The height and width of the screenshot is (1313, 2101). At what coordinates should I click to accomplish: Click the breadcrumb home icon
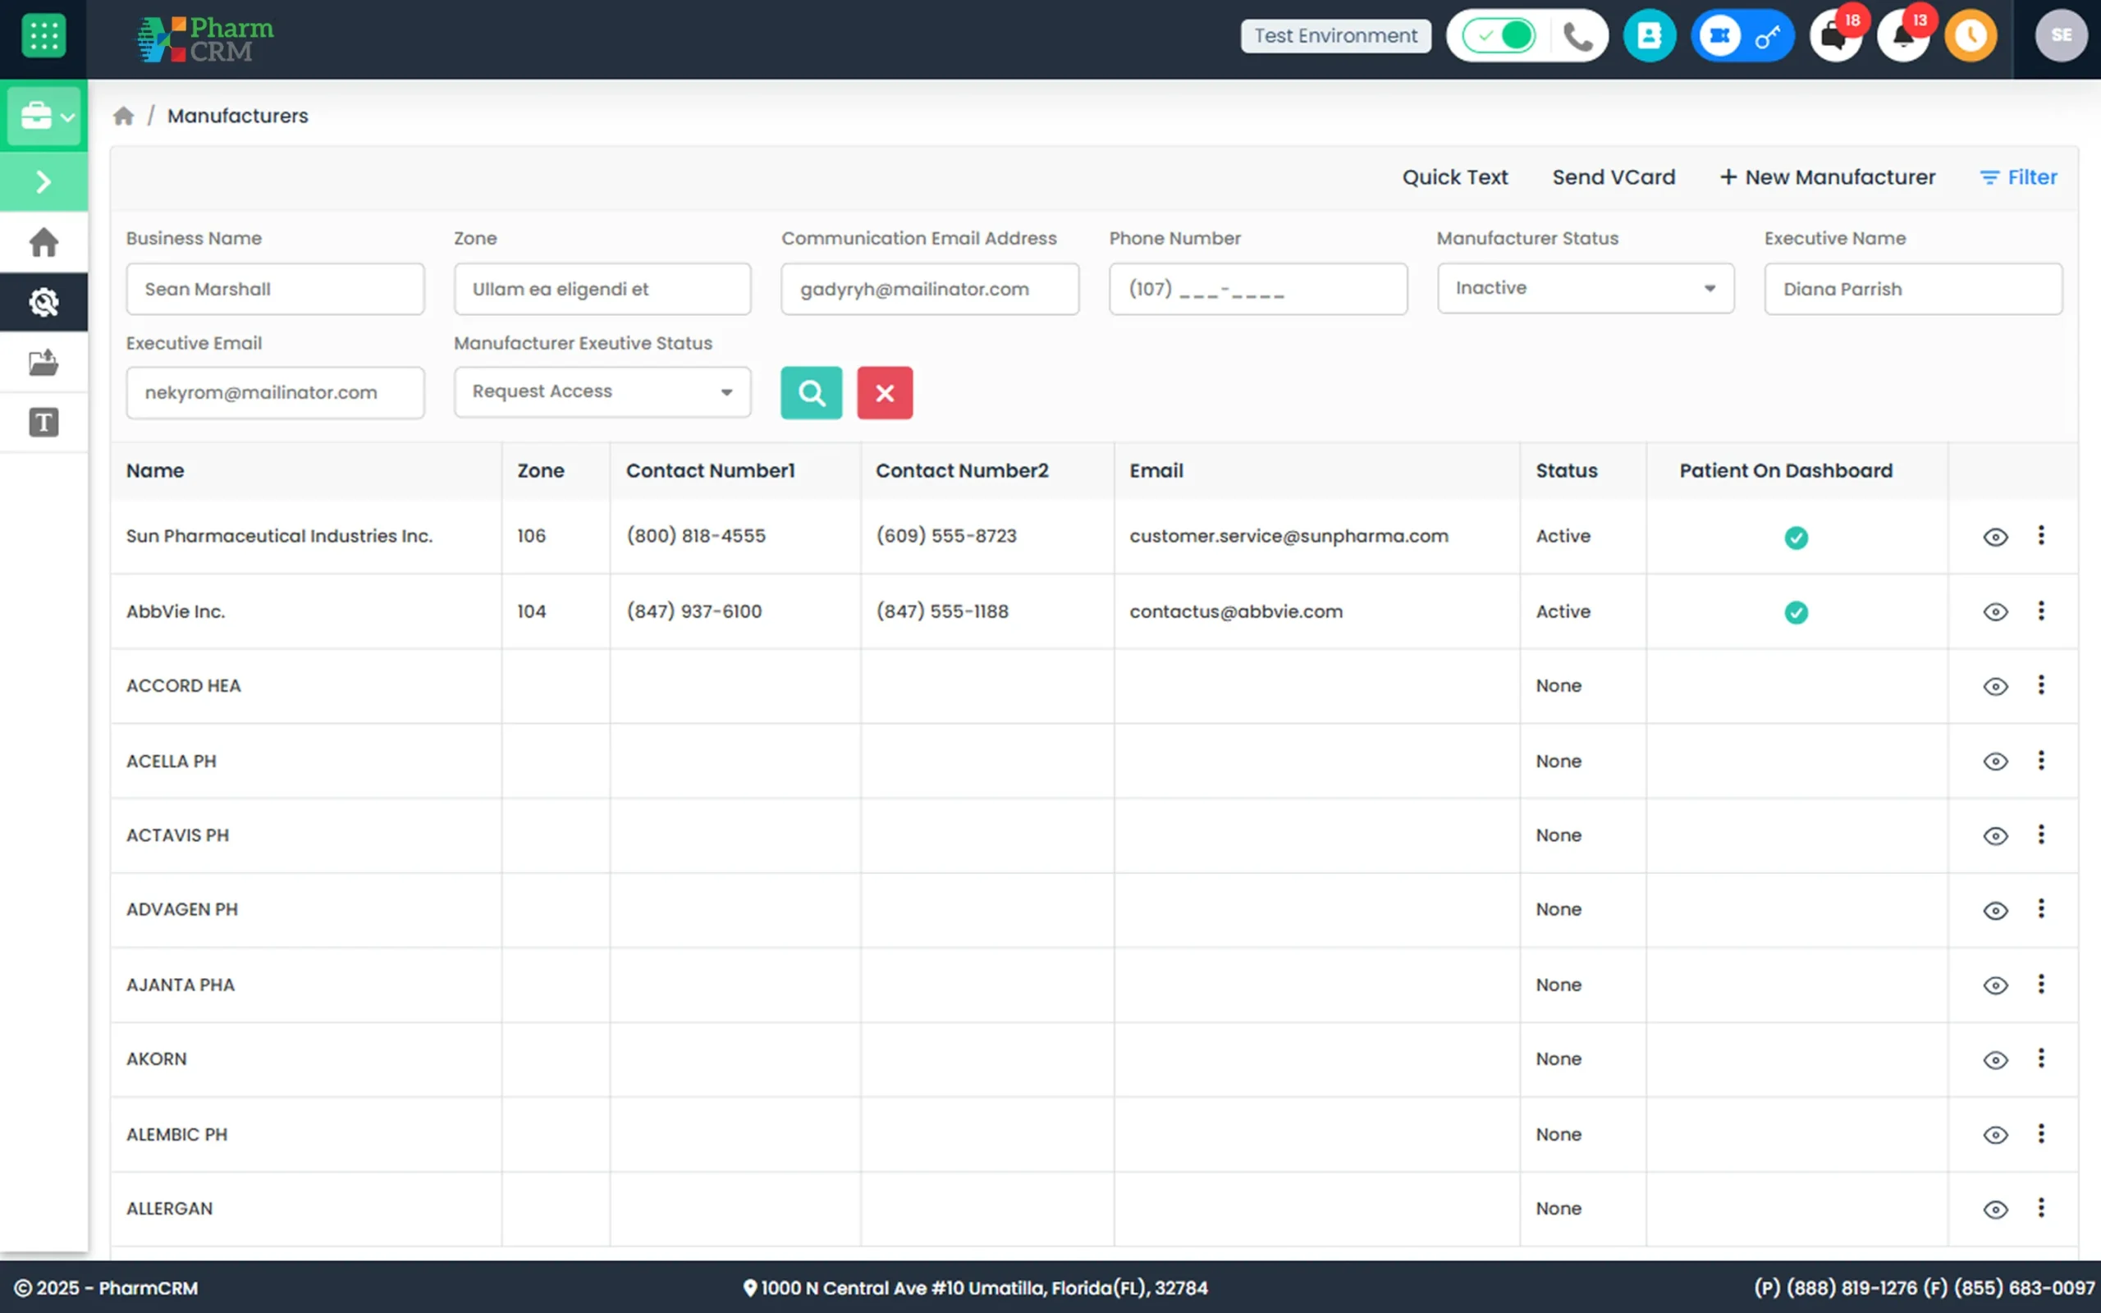click(123, 116)
